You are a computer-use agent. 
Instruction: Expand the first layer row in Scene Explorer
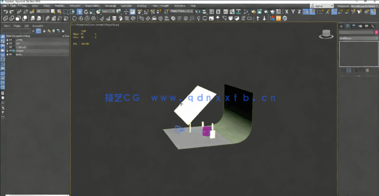pyautogui.click(x=7, y=40)
